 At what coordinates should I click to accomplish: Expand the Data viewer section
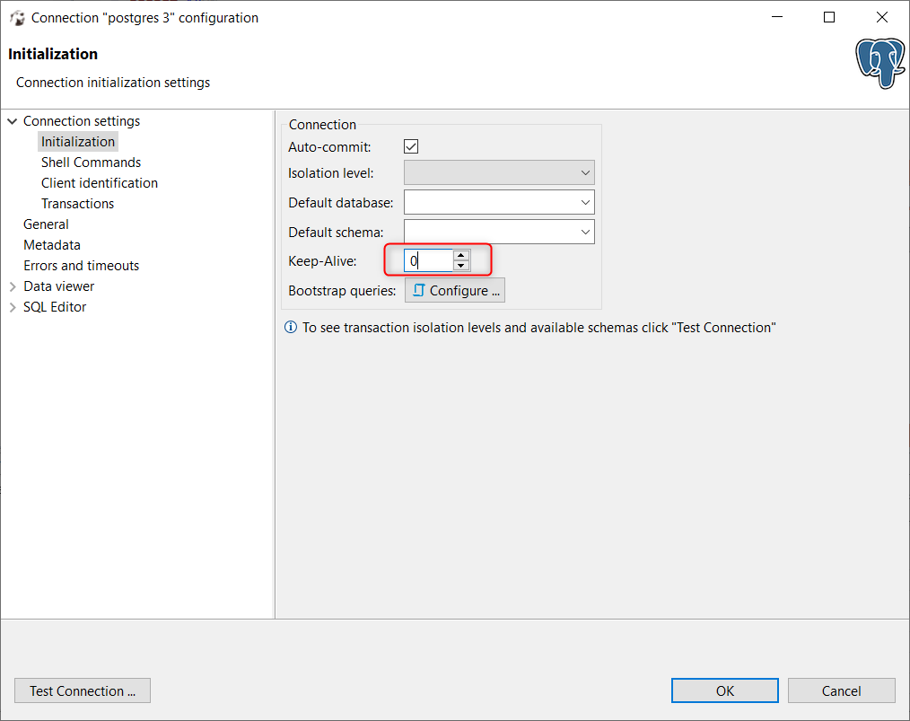coord(12,286)
